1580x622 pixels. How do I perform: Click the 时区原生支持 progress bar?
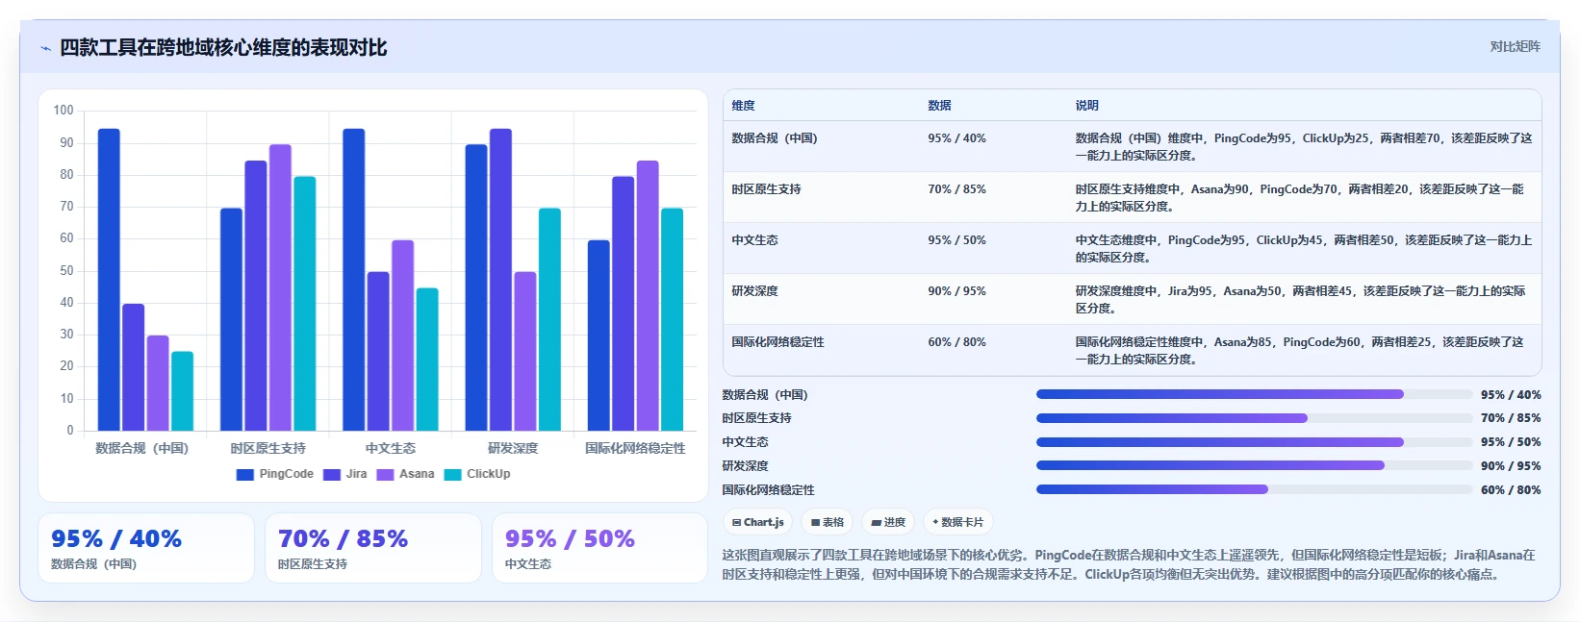click(1254, 418)
